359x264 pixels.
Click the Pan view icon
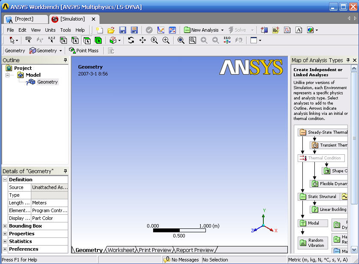[x=142, y=40]
